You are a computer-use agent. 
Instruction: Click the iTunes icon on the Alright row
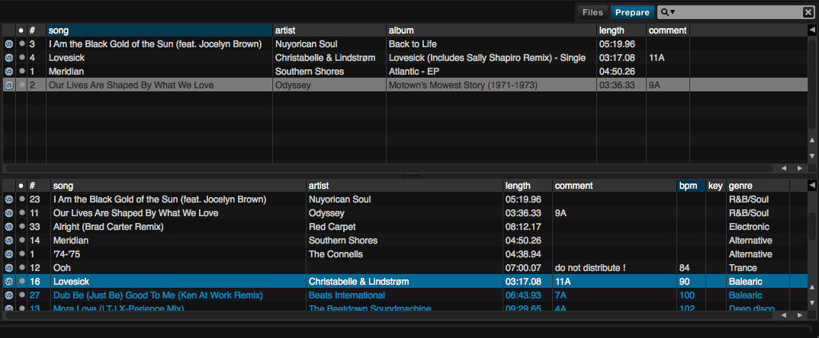coord(8,227)
